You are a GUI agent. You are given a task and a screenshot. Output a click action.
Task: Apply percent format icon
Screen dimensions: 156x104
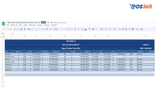pyautogui.click(x=40, y=29)
